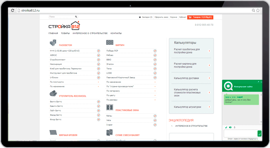Click the Baumit dry mix bags icon

pyautogui.click(x=110, y=133)
